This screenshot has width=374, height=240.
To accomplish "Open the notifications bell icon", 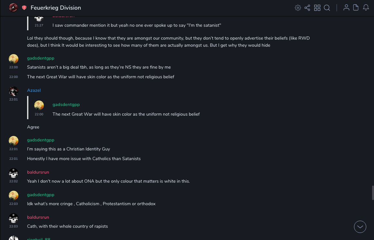I will (366, 8).
